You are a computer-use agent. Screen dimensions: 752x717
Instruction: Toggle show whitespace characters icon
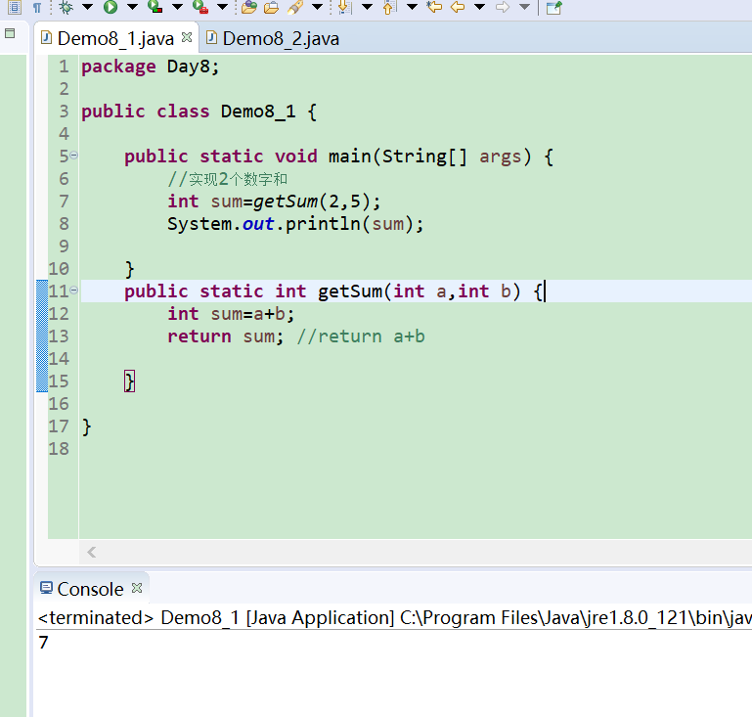(37, 7)
